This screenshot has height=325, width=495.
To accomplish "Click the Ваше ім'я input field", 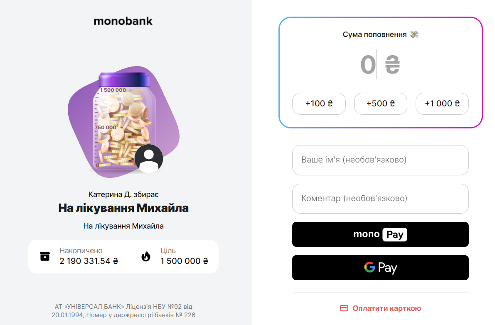I will point(380,160).
